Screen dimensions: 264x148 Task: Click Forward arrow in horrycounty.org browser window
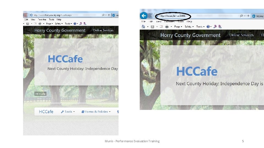coord(26,15)
